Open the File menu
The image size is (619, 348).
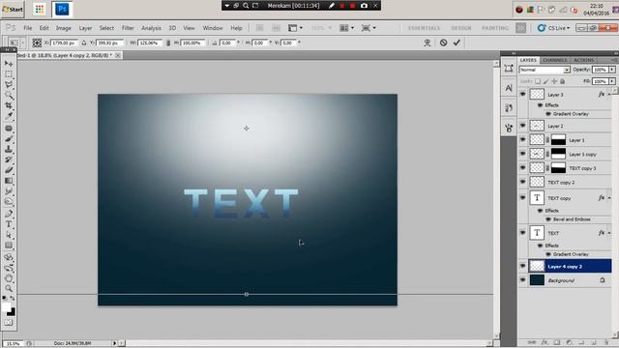[x=28, y=28]
